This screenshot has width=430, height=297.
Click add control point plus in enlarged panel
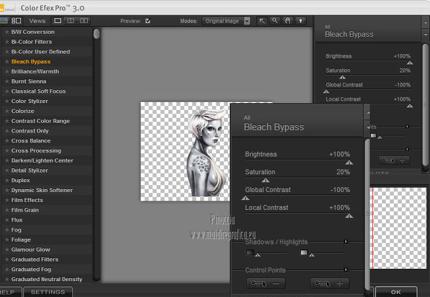330,283
